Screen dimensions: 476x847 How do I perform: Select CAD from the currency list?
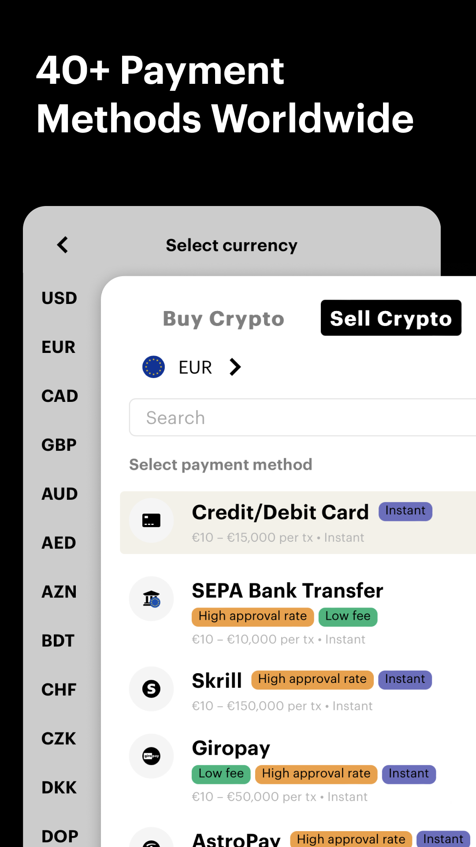click(x=59, y=396)
